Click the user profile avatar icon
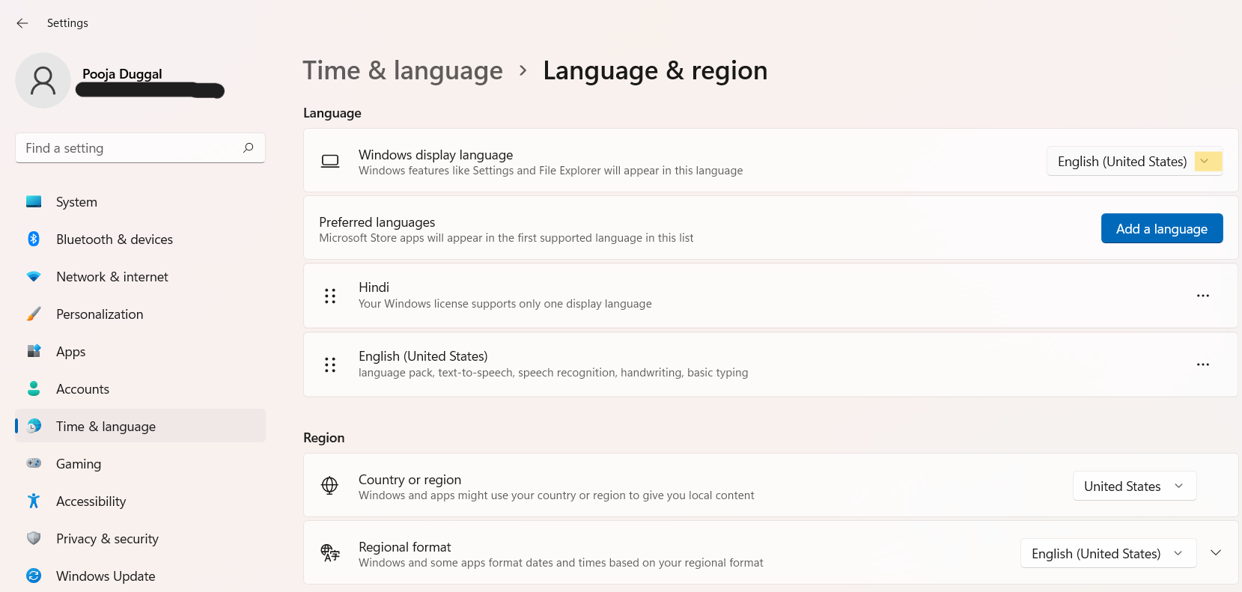Image resolution: width=1242 pixels, height=592 pixels. pyautogui.click(x=43, y=81)
